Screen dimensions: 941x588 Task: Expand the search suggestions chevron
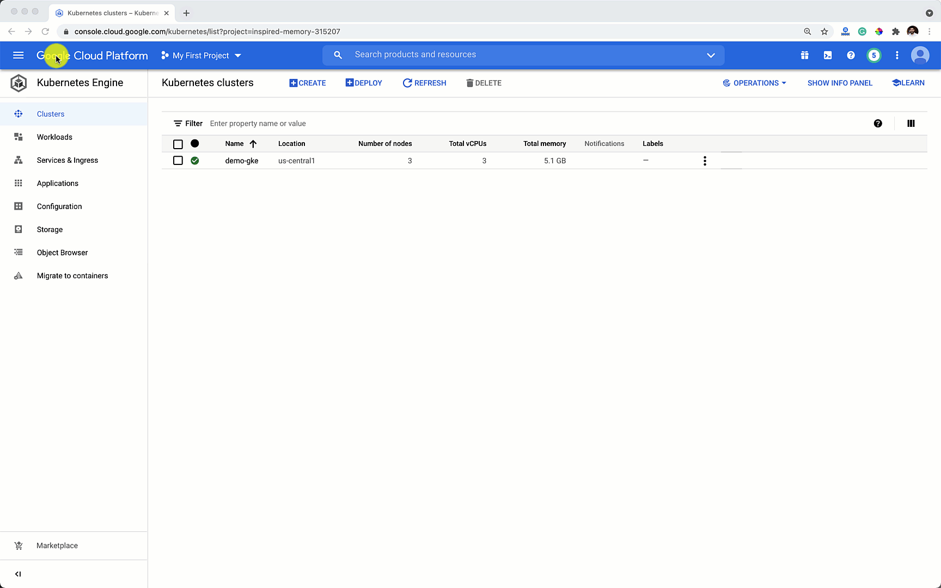711,55
